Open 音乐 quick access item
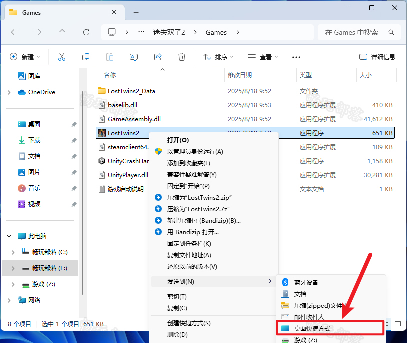407x343 pixels. [x=29, y=188]
